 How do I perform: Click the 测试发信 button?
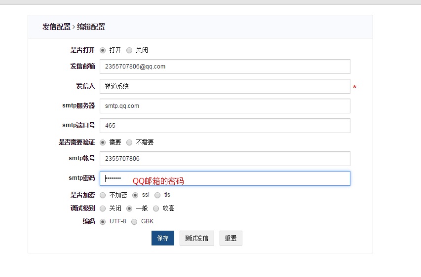(x=197, y=238)
